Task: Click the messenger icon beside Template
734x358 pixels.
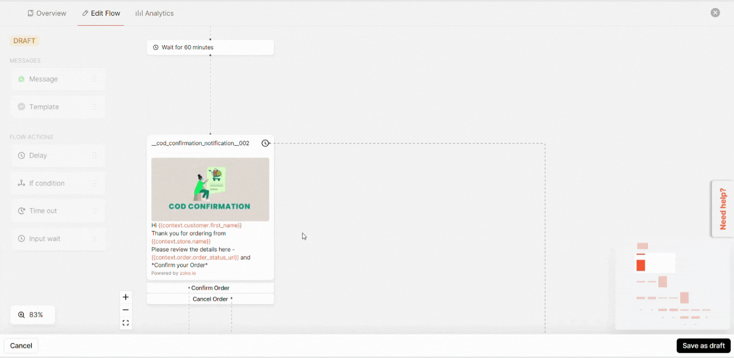Action: coord(21,107)
